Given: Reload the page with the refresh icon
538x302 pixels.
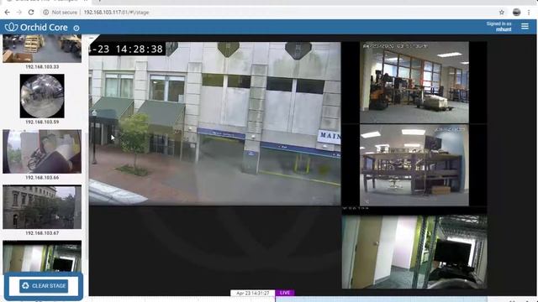Looking at the screenshot, I should tap(31, 13).
